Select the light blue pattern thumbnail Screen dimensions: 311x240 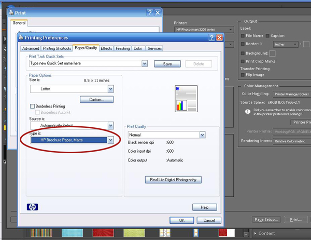pyautogui.click(x=72, y=233)
